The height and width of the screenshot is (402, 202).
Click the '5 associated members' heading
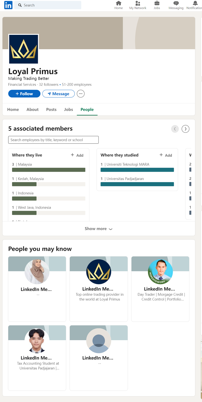tap(40, 128)
